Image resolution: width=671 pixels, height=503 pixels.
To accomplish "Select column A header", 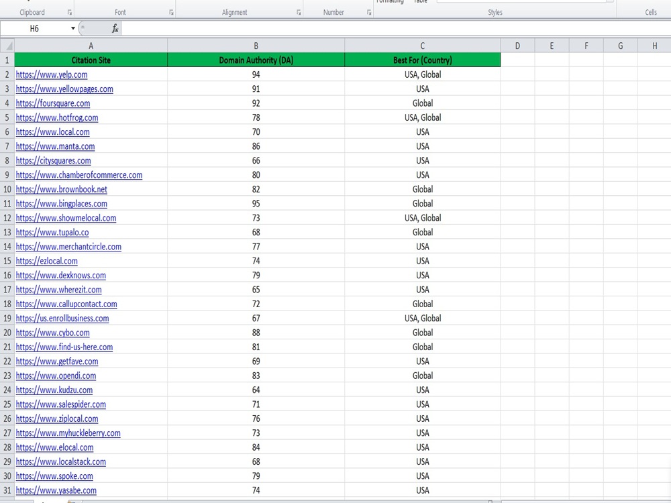I will (x=91, y=46).
